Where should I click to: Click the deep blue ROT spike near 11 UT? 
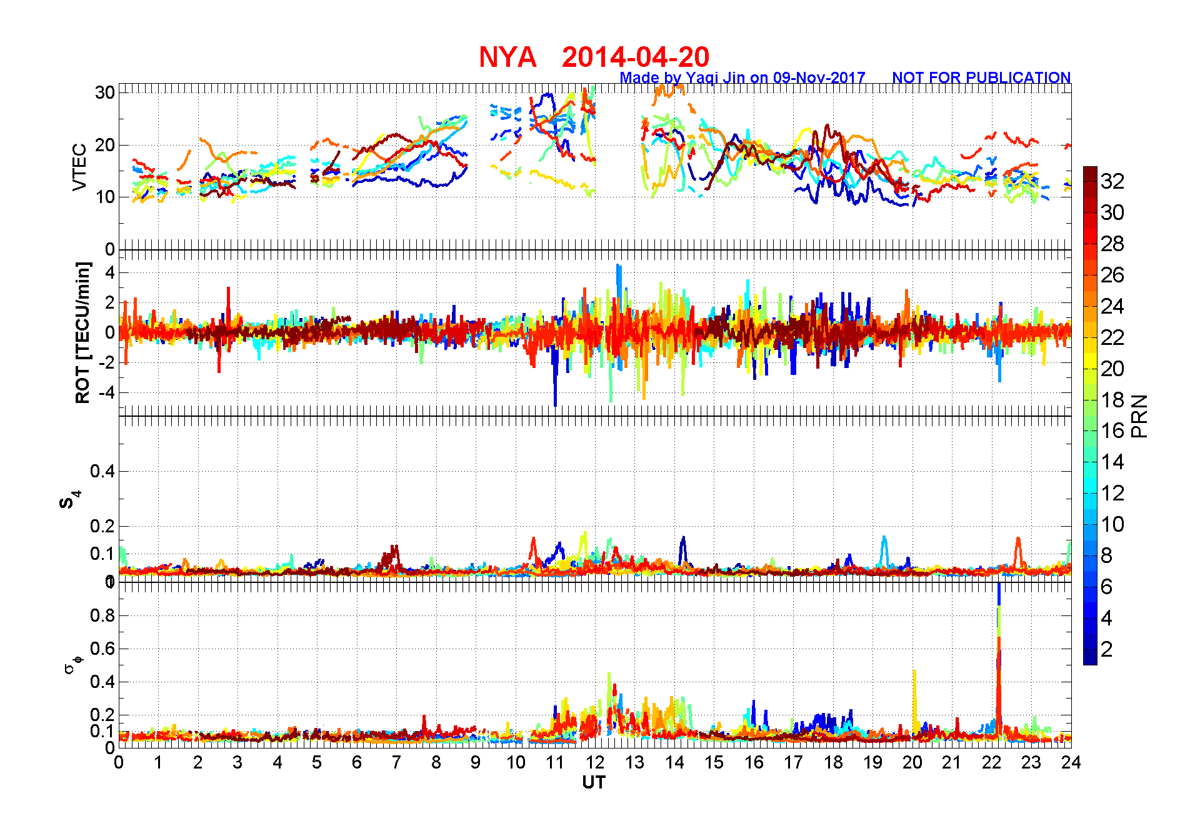click(555, 375)
